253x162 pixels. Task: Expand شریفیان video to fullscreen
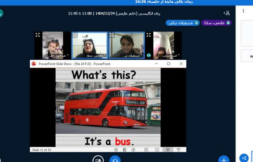click(112, 35)
